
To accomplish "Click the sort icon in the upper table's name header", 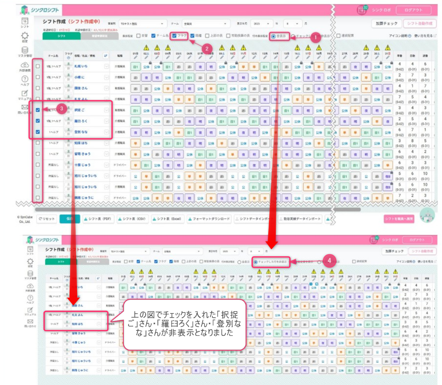I will tap(106, 56).
